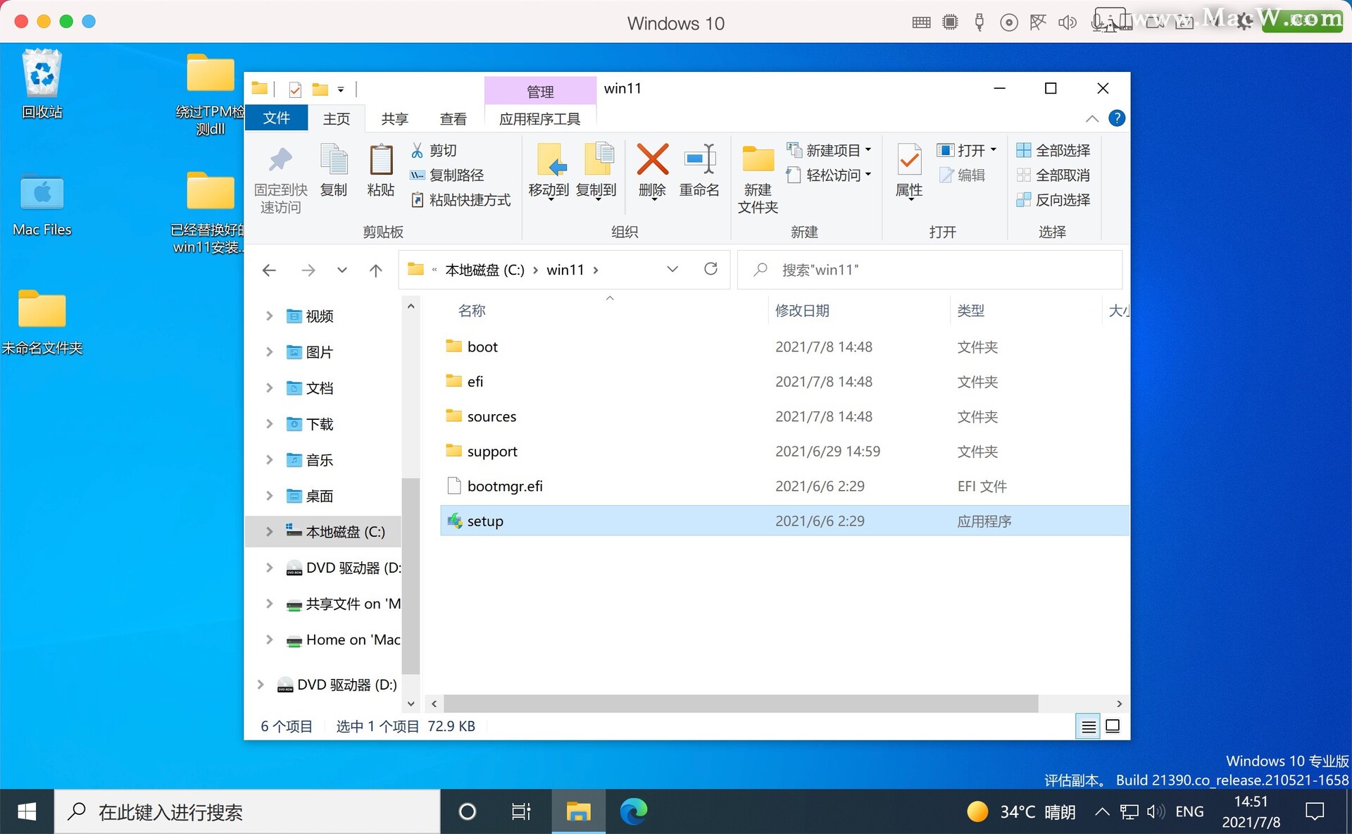Switch to the 查看 ribbon tab
The height and width of the screenshot is (834, 1352).
click(453, 118)
